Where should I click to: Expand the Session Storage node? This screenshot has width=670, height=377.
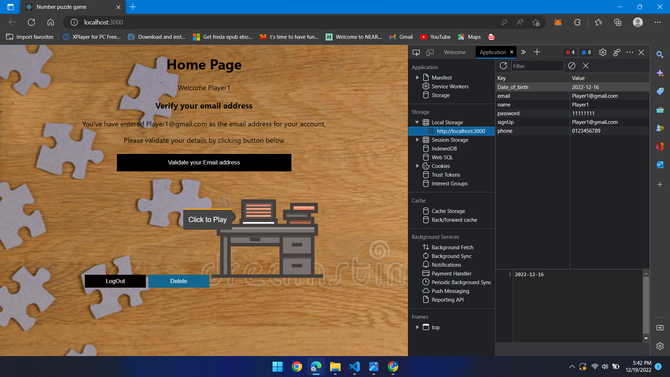(417, 140)
